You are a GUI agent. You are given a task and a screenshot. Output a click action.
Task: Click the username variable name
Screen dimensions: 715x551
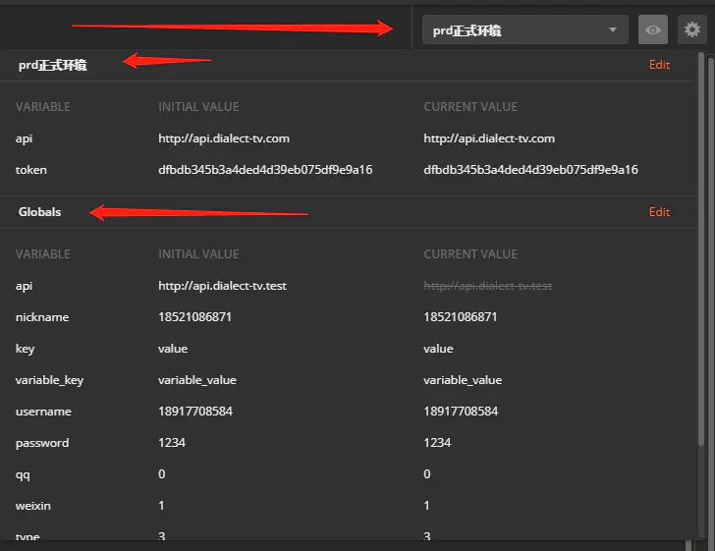coord(43,412)
